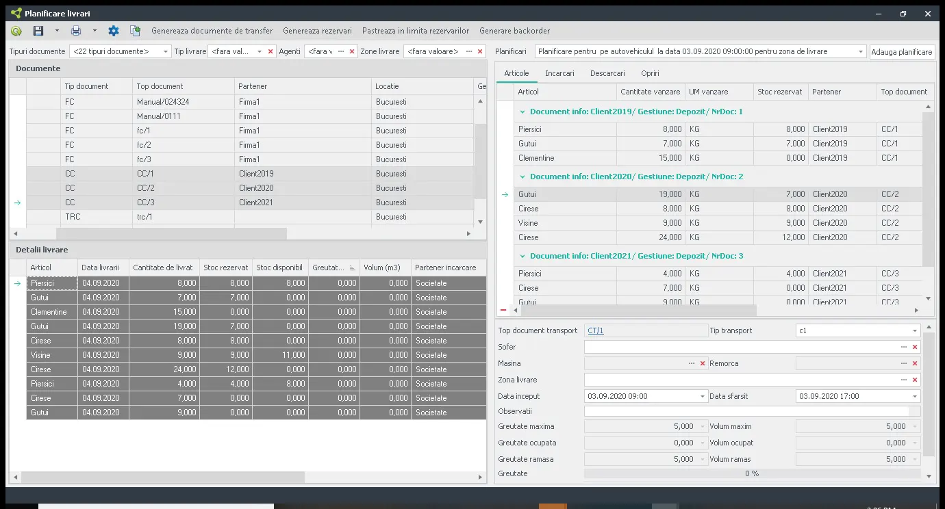Image resolution: width=945 pixels, height=509 pixels.
Task: Open the Tip livrare dropdown arrow
Action: click(x=260, y=51)
